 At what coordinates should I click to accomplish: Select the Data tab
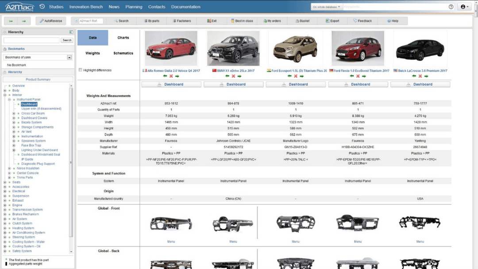click(x=93, y=38)
